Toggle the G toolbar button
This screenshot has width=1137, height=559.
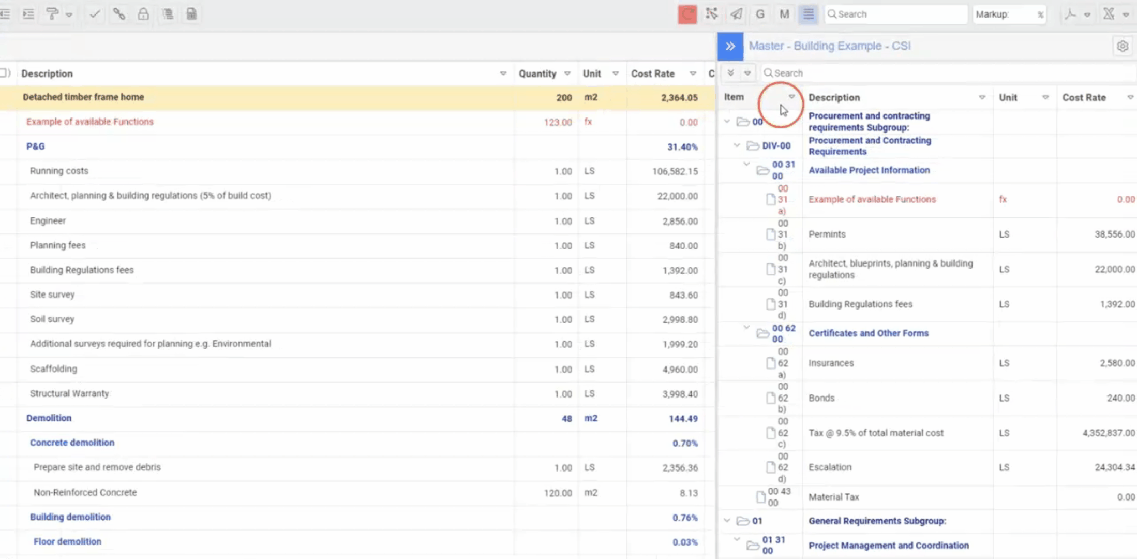pyautogui.click(x=760, y=14)
